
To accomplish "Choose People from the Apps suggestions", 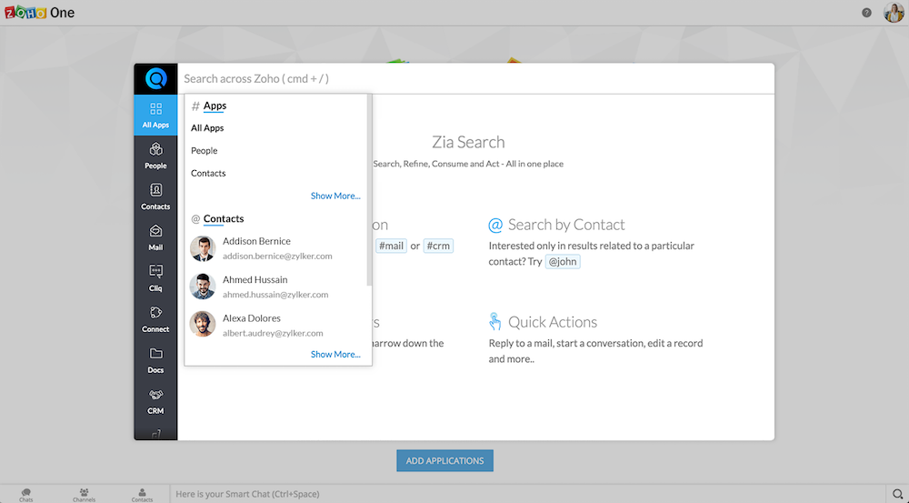I will tap(205, 151).
